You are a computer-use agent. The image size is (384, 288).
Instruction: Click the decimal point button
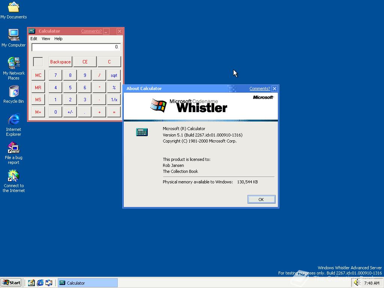pos(85,112)
